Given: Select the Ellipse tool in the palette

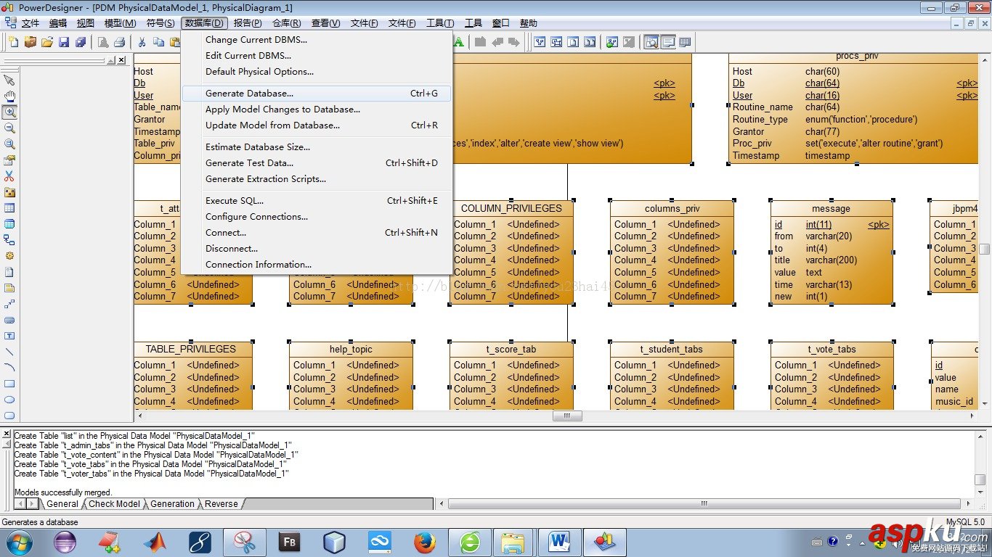Looking at the screenshot, I should pos(9,400).
